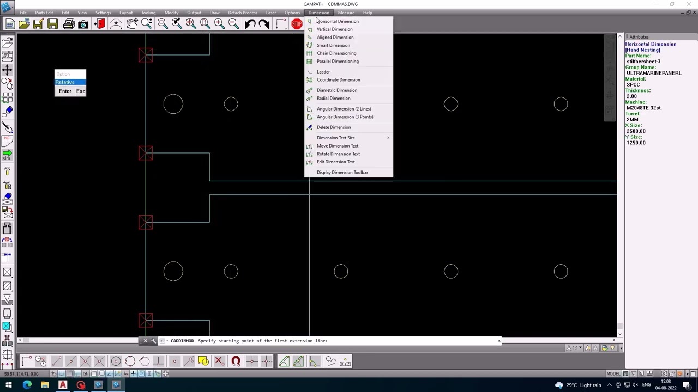Open the Detach Process menu
698x392 pixels.
coord(243,13)
